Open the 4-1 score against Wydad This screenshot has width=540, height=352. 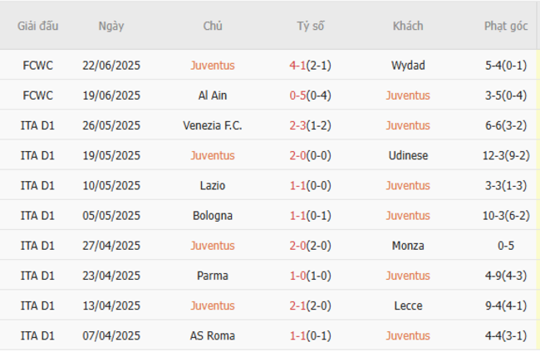(300, 66)
